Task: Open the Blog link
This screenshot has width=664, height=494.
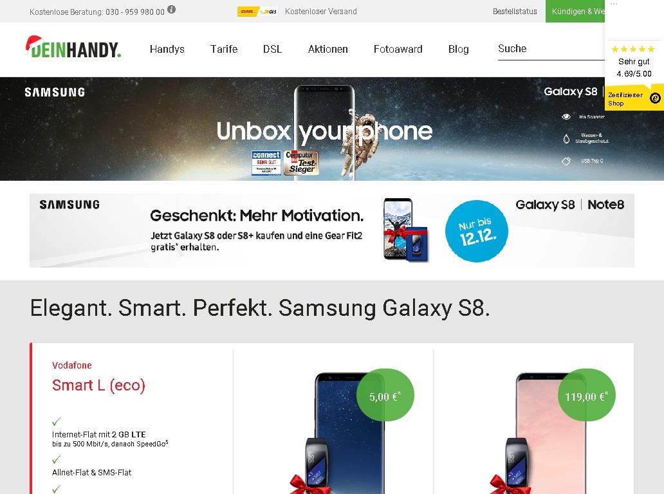Action: click(x=458, y=49)
